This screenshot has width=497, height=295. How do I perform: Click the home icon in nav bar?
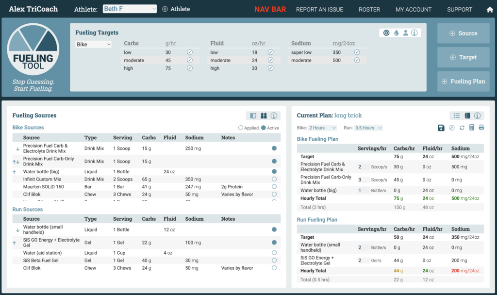coord(490,10)
